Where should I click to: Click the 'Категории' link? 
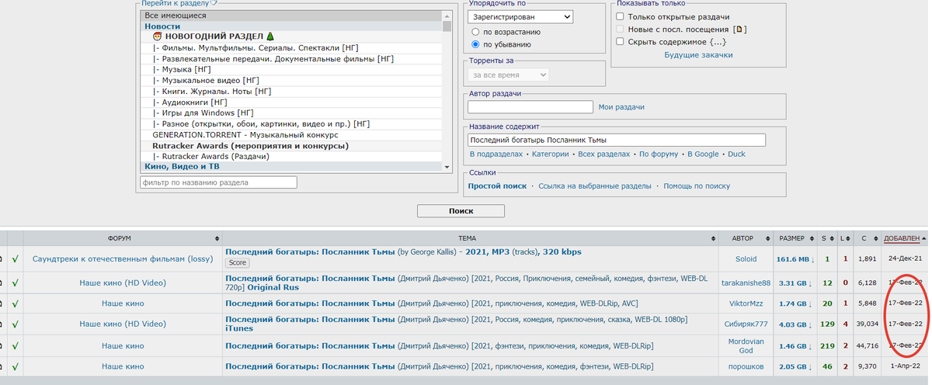pos(551,154)
